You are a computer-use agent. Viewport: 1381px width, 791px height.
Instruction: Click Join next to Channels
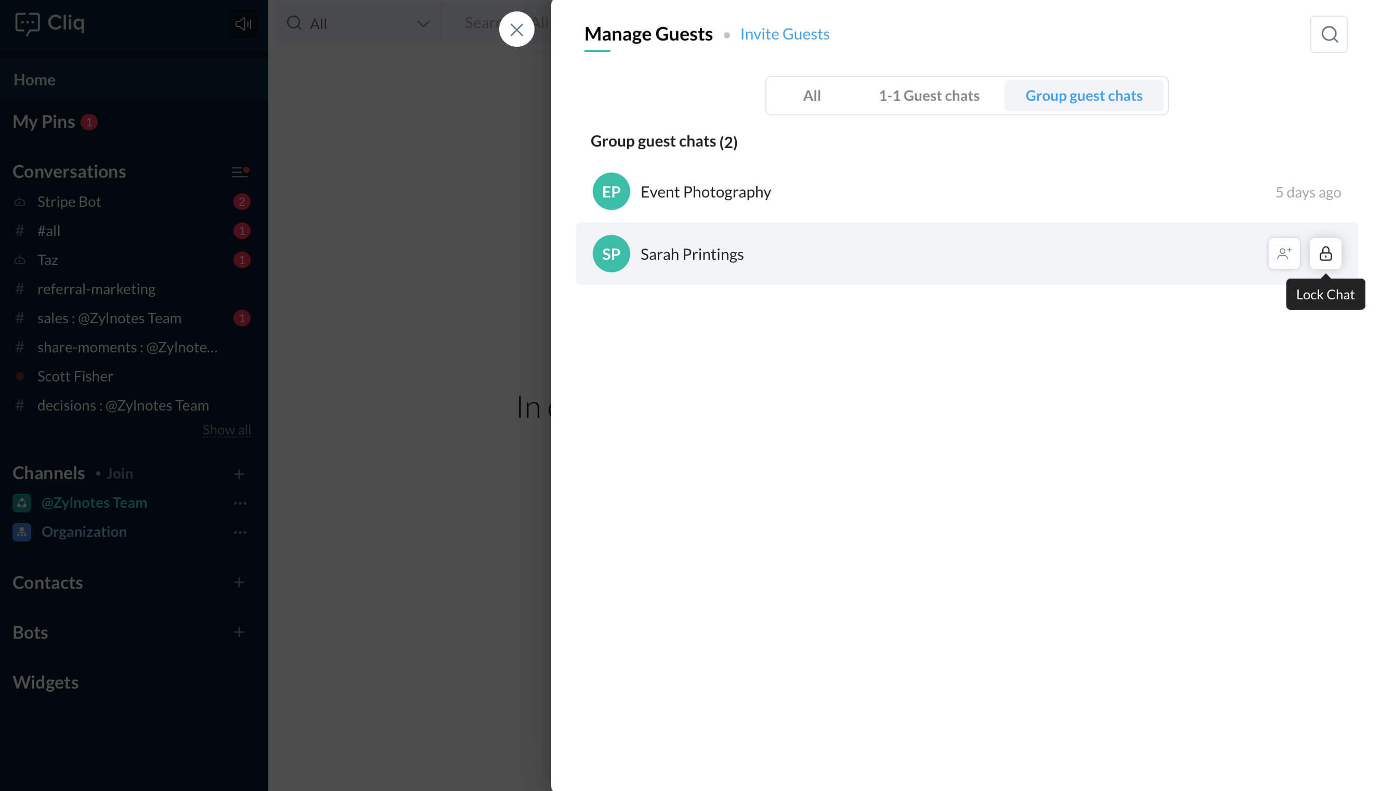[x=119, y=474]
